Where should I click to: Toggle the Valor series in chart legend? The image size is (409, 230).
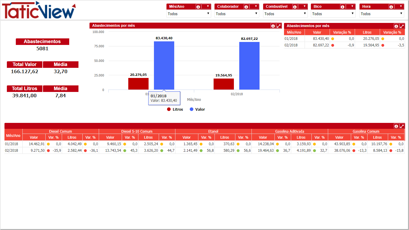point(197,109)
